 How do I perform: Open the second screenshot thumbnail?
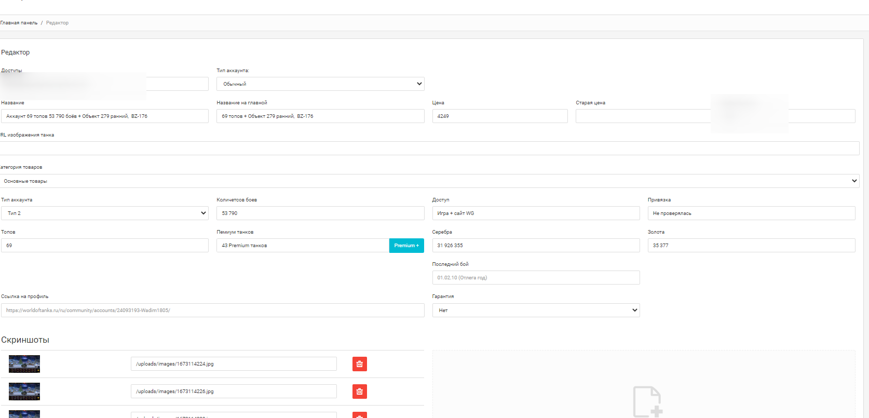24,392
